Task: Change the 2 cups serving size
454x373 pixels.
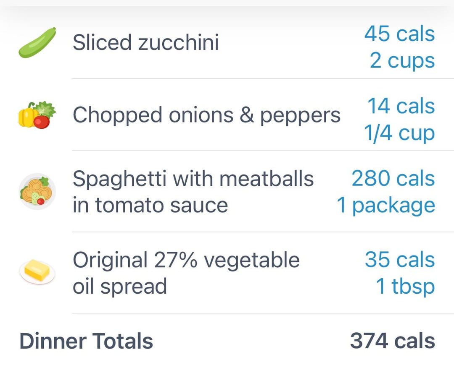Action: point(402,61)
